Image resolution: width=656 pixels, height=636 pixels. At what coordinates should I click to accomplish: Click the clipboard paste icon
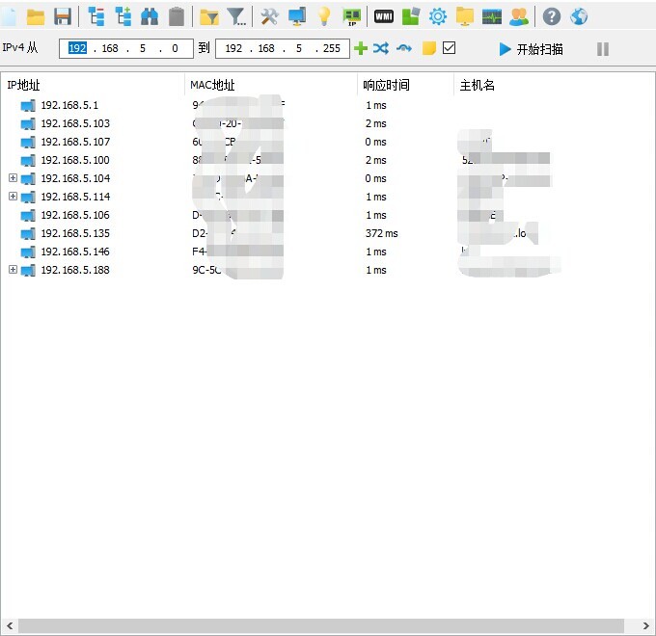[177, 16]
